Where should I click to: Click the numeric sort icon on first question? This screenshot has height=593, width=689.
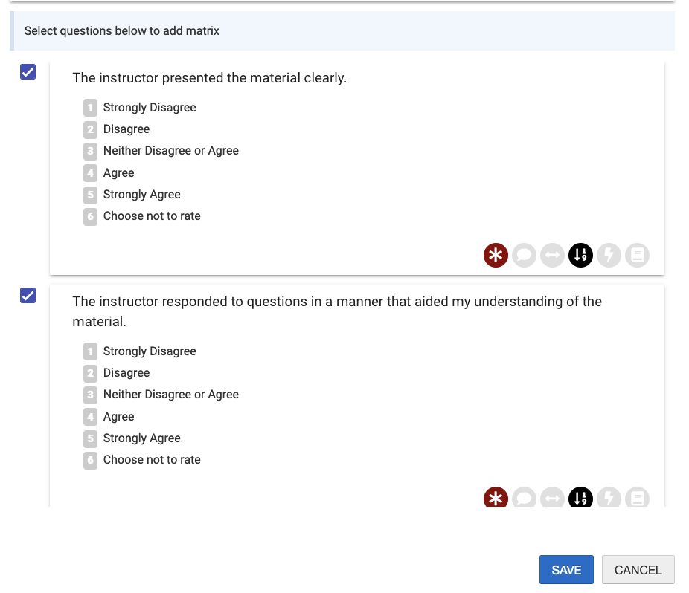580,255
